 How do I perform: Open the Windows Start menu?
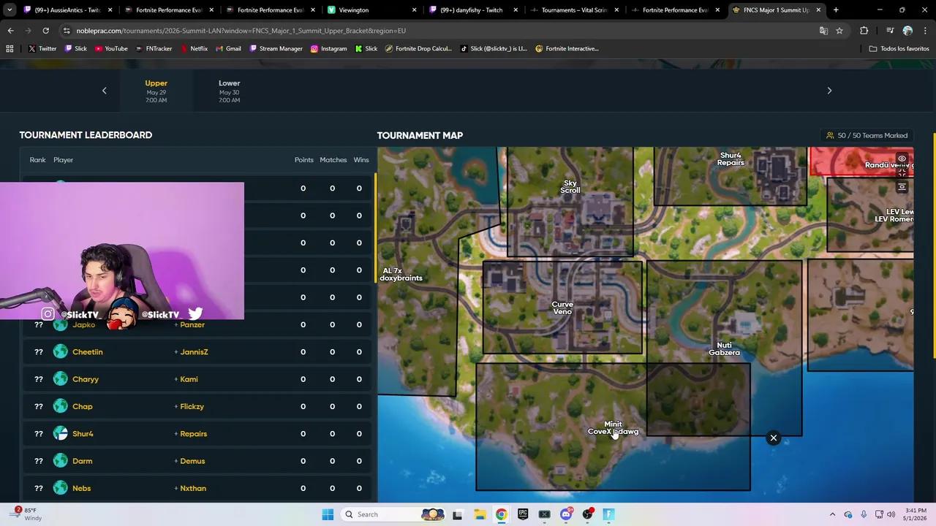[328, 514]
